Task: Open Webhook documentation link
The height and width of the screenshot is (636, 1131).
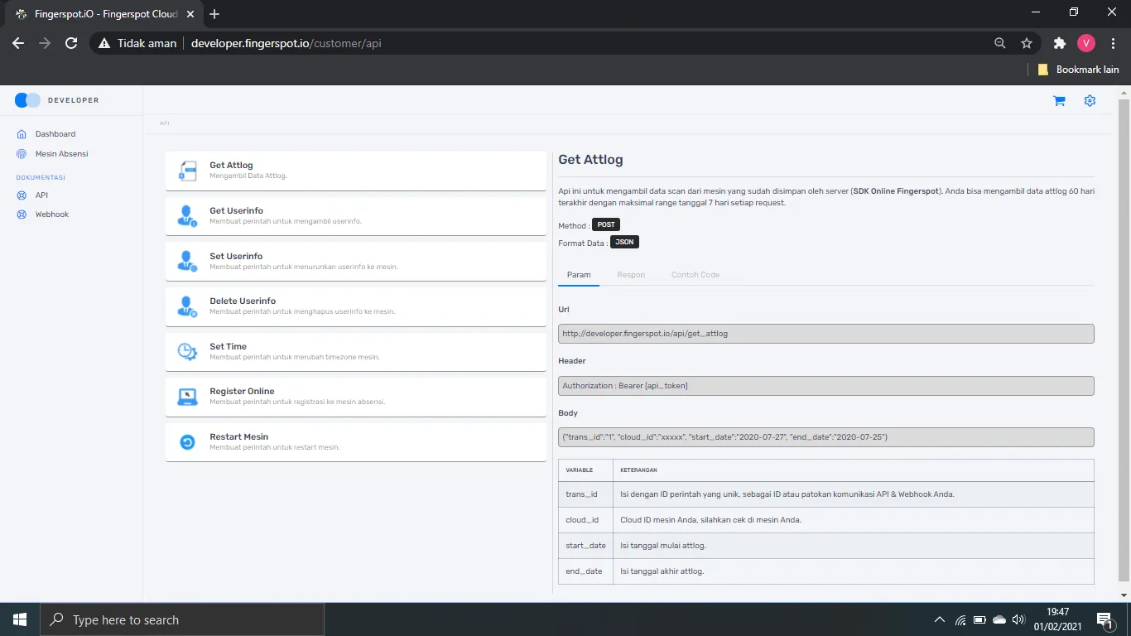Action: 52,214
